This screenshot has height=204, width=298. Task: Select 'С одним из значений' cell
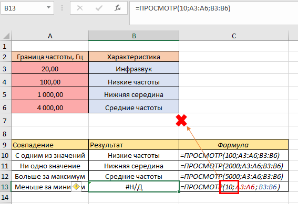point(50,155)
